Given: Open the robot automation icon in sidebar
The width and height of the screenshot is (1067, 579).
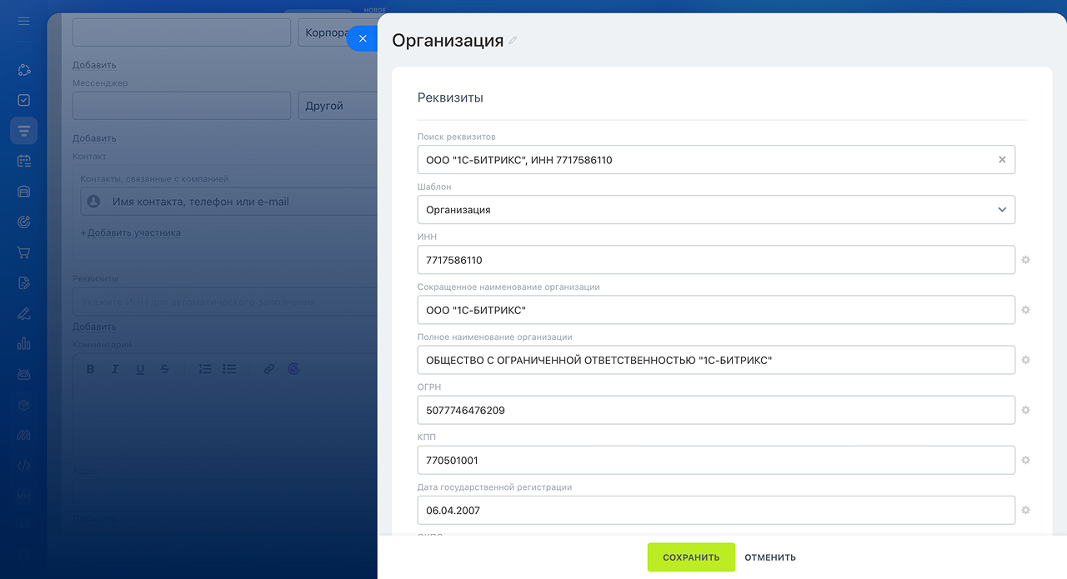Looking at the screenshot, I should [23, 374].
